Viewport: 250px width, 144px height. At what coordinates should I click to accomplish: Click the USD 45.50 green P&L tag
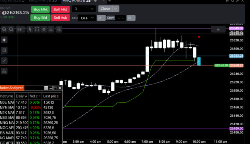222,65
